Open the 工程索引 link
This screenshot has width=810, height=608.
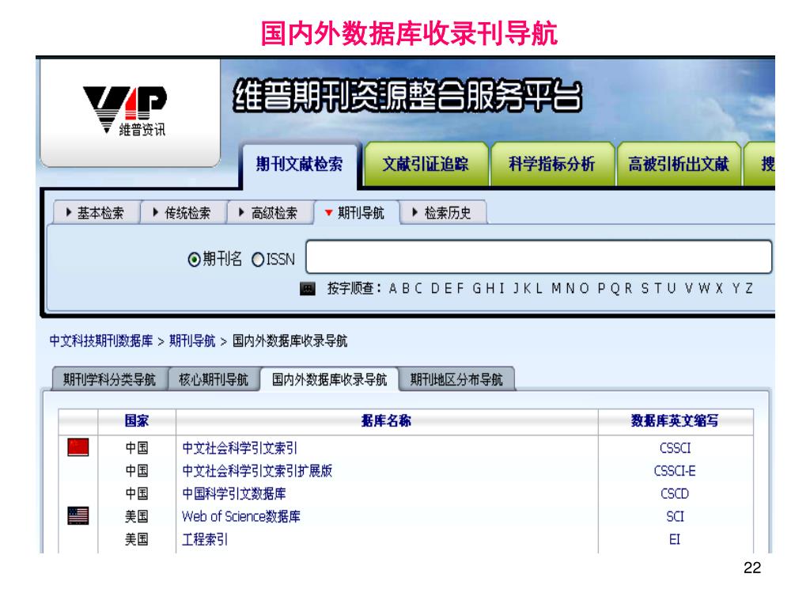tap(205, 539)
